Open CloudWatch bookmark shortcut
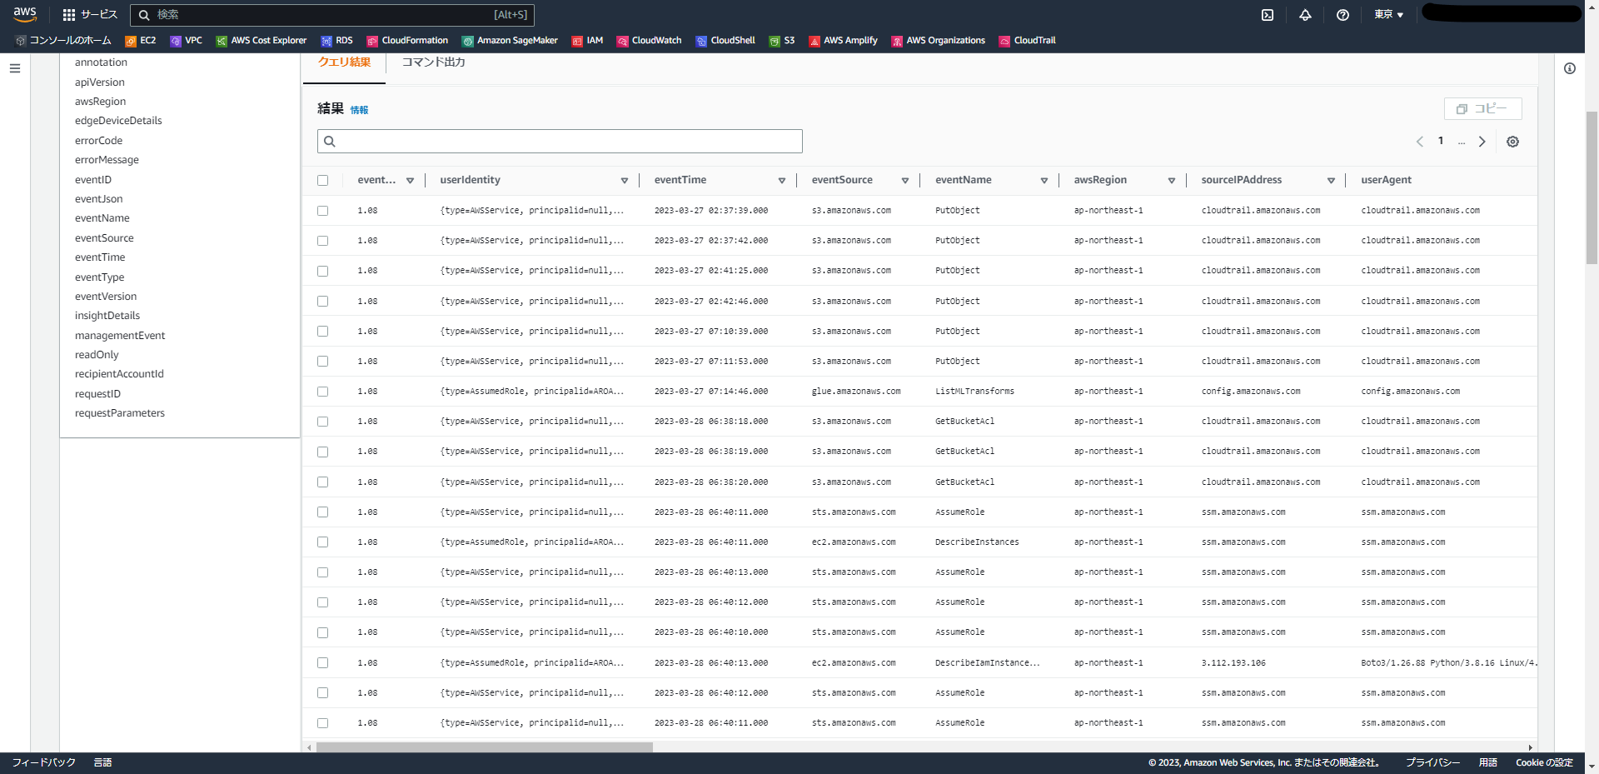The height and width of the screenshot is (774, 1599). pyautogui.click(x=650, y=41)
